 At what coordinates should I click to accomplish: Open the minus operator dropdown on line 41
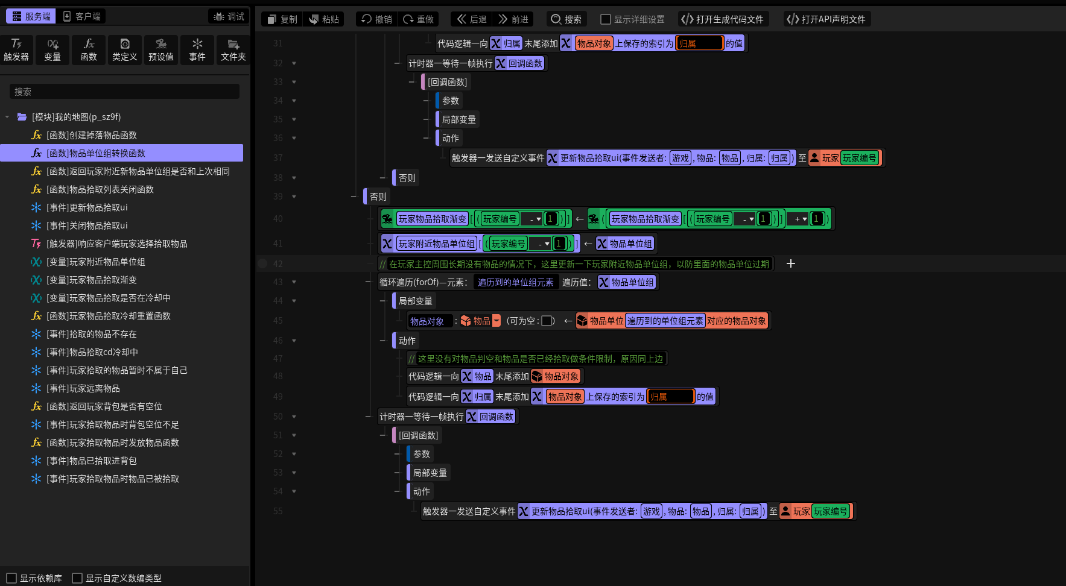[x=541, y=244]
